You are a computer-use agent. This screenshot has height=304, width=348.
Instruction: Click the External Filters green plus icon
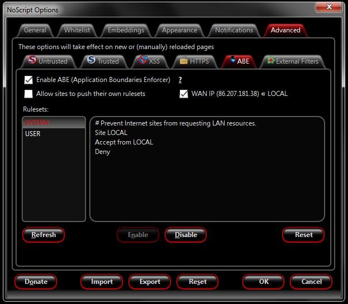pyautogui.click(x=270, y=60)
